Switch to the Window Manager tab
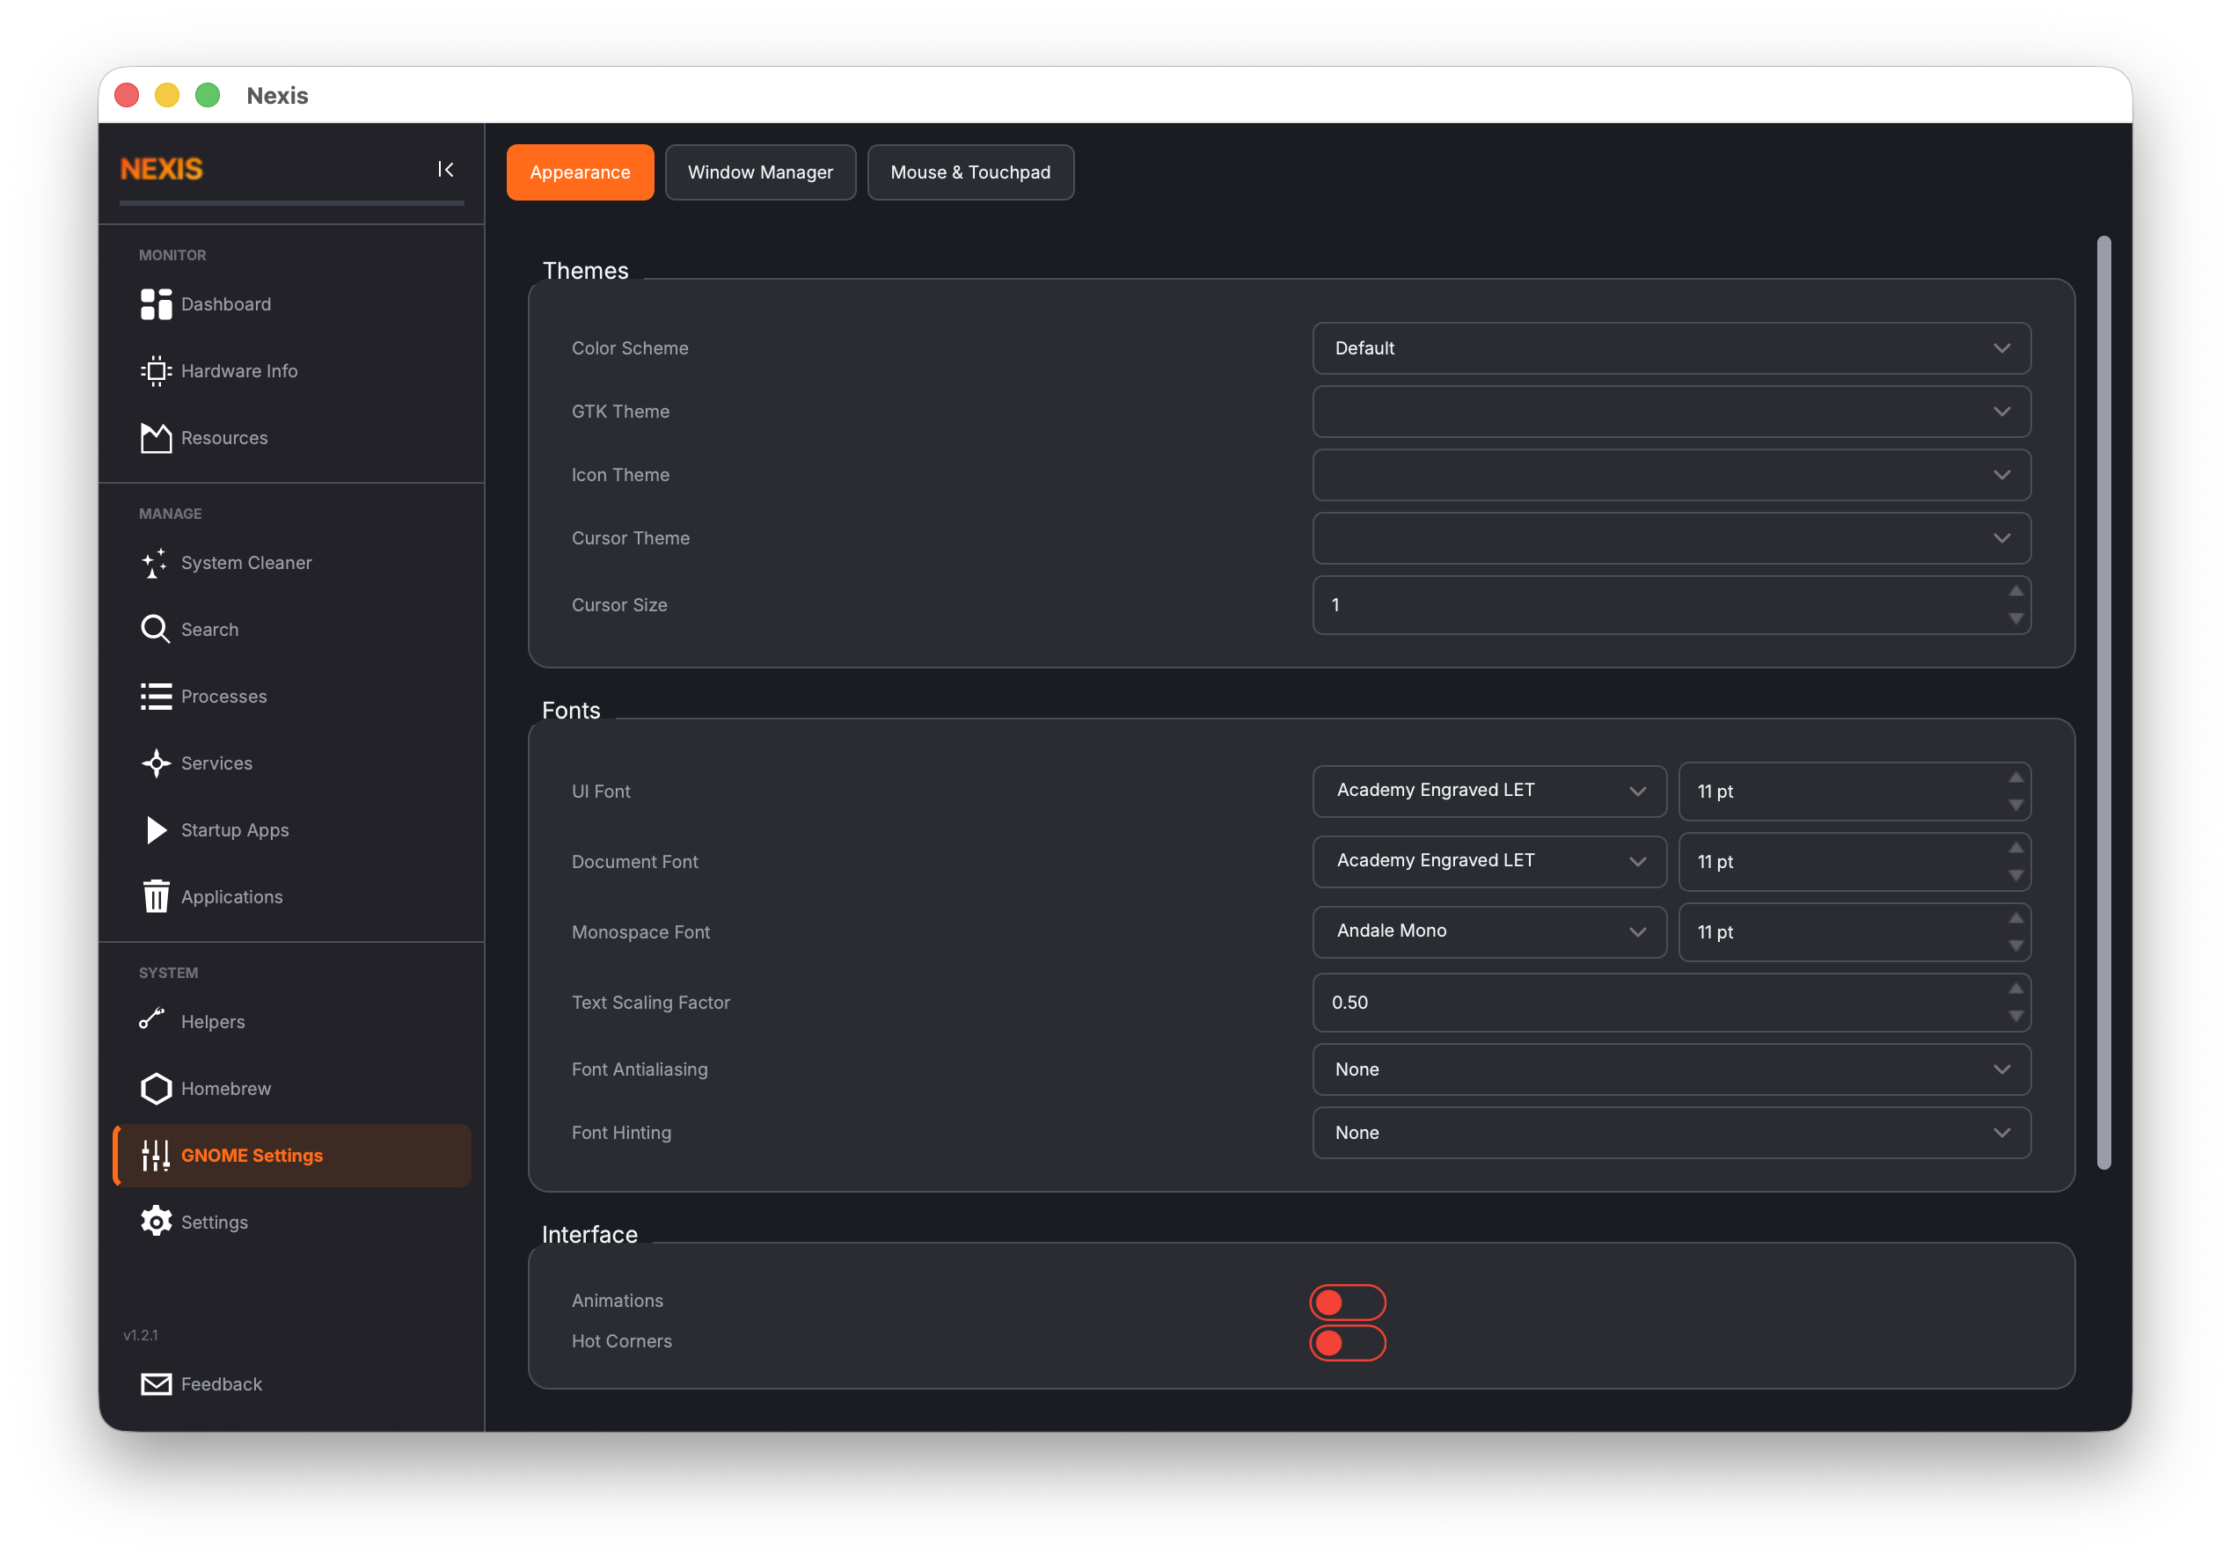Viewport: 2231px width, 1562px height. 760,172
